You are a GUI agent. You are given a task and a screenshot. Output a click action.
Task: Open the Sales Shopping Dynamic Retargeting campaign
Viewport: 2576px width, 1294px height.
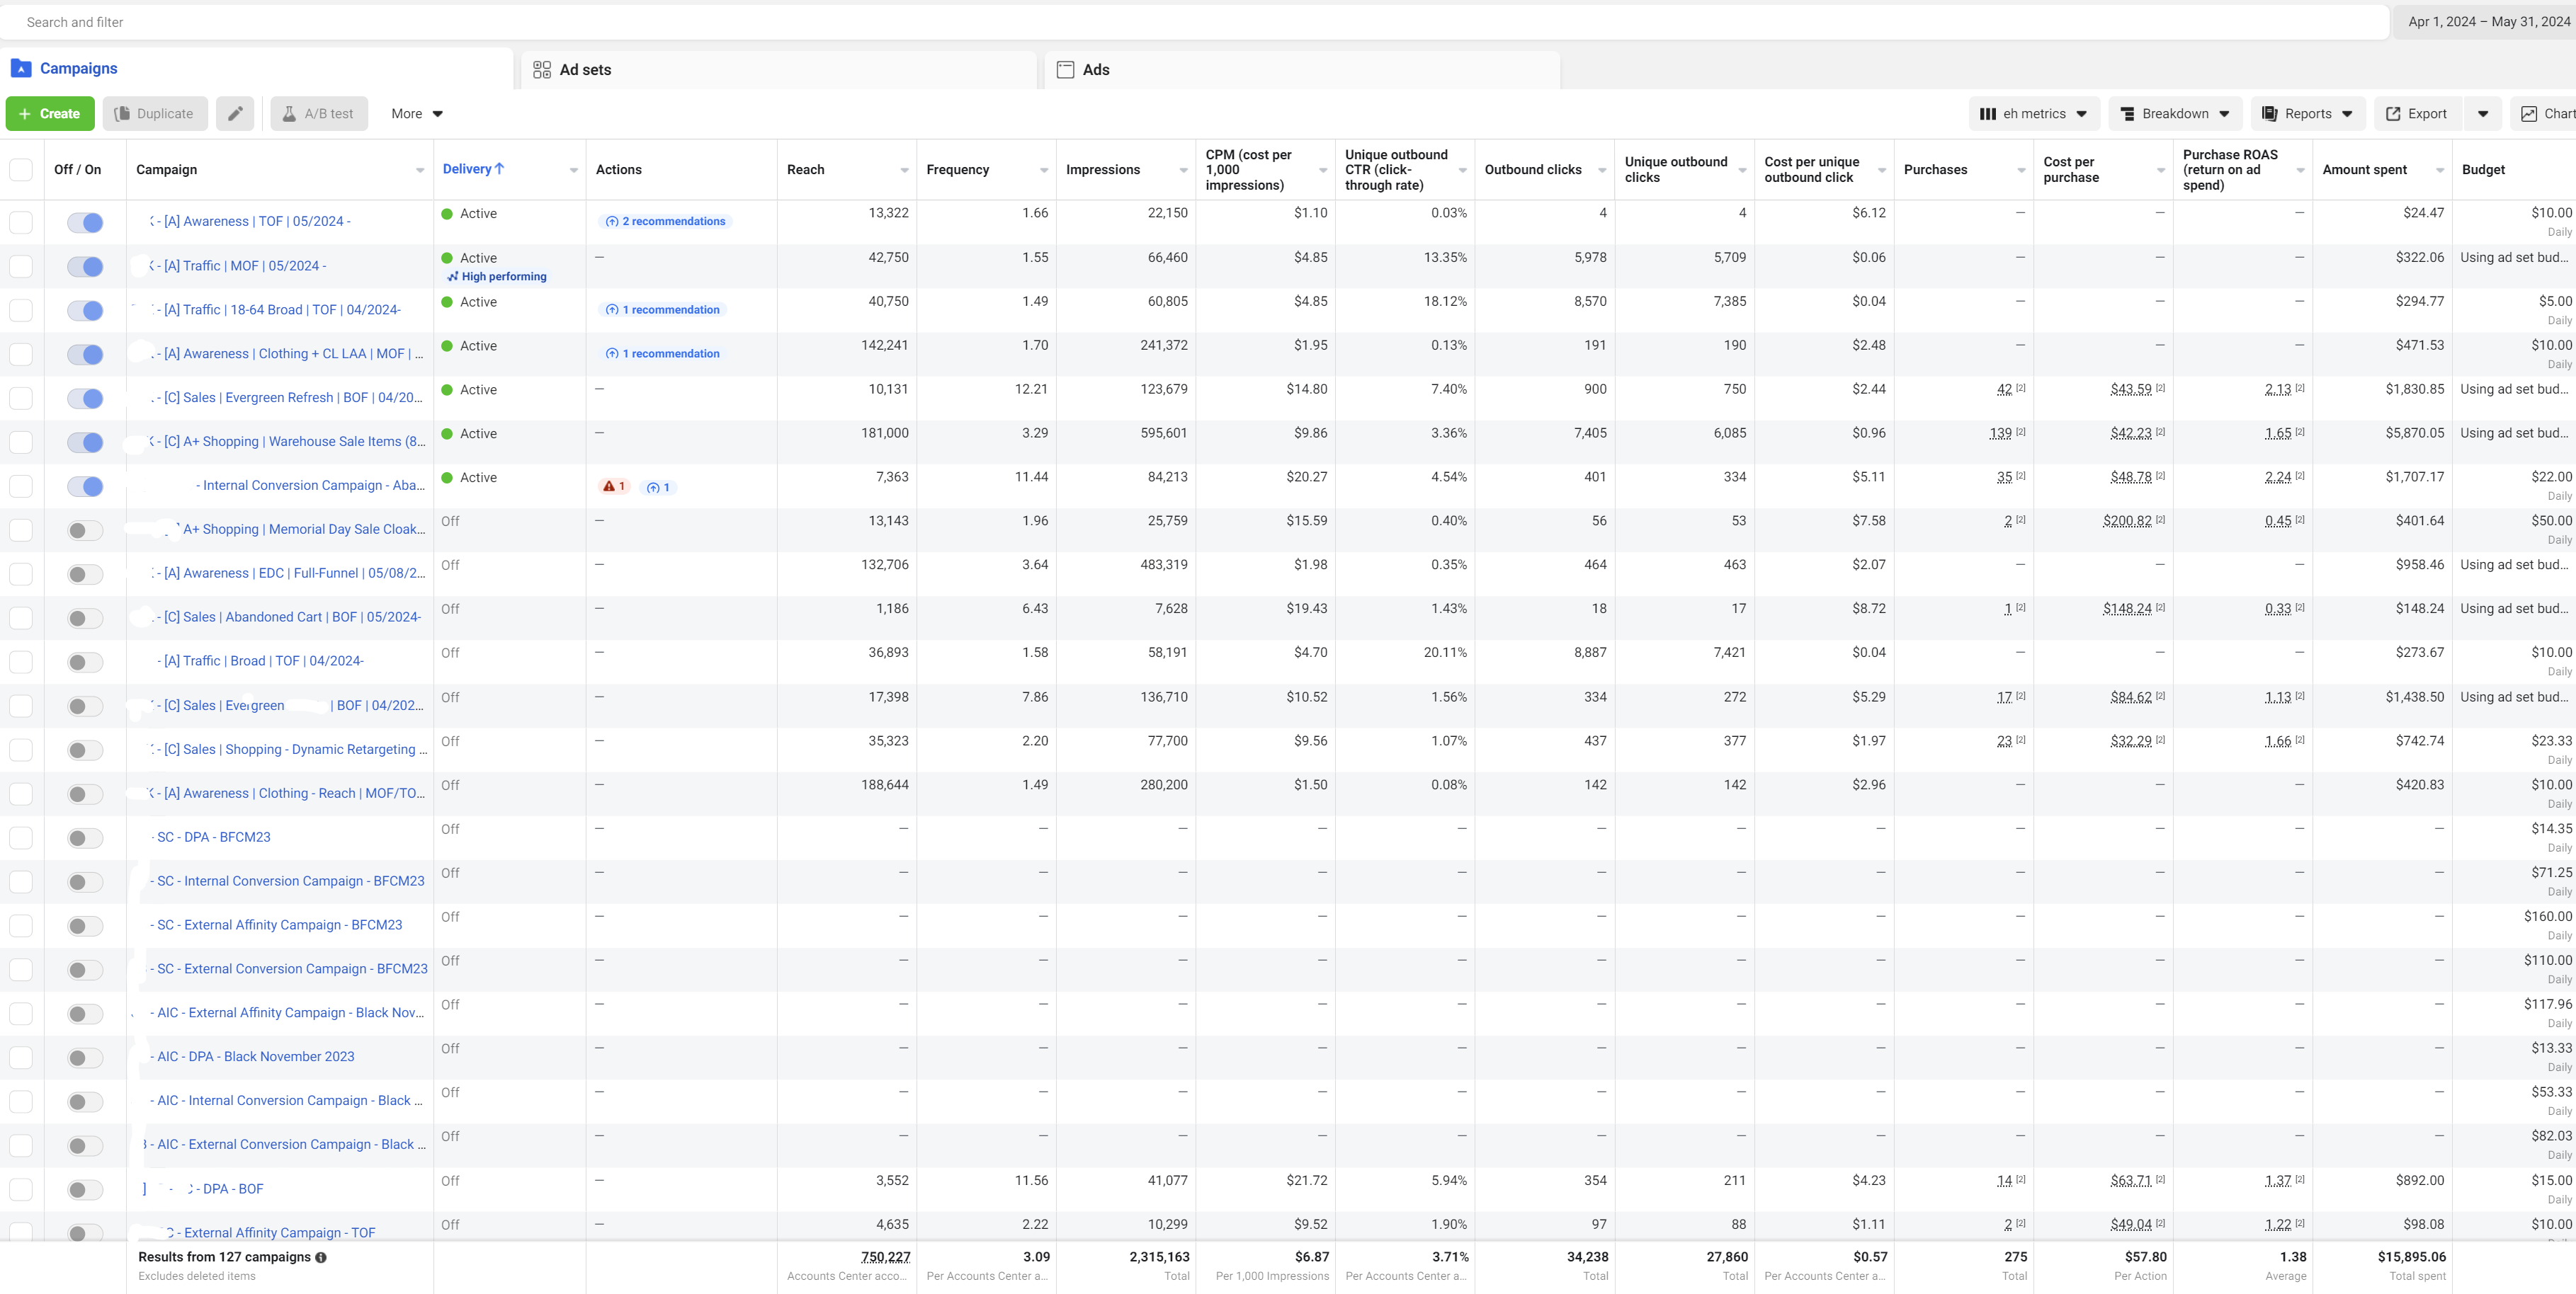(x=295, y=750)
